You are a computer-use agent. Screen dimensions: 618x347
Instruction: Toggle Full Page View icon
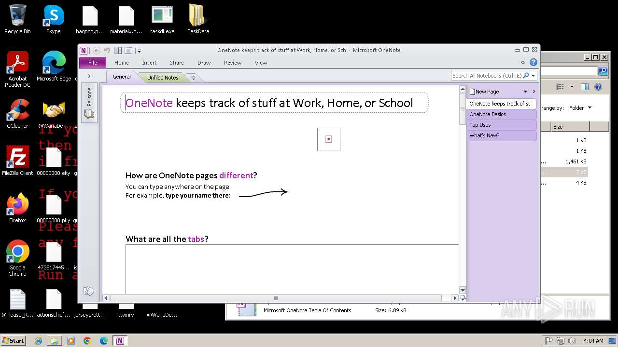coord(128,50)
